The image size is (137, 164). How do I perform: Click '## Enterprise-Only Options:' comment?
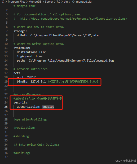[36, 145]
